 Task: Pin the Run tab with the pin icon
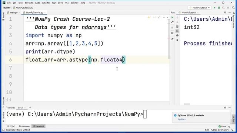172,39
